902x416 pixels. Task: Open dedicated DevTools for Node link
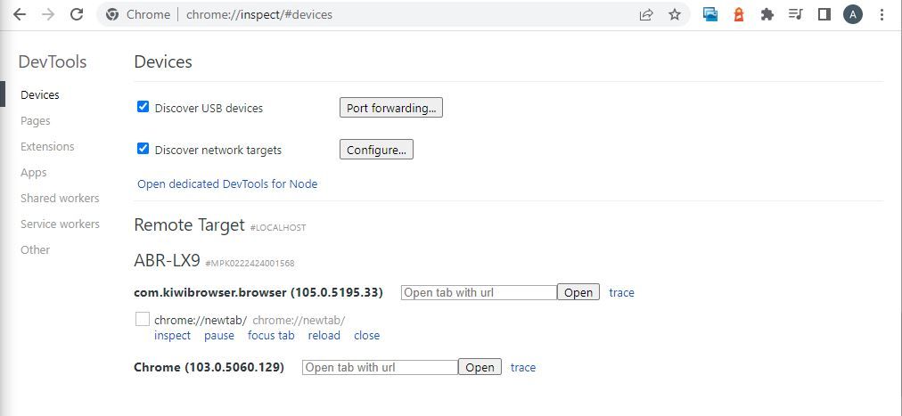point(227,184)
